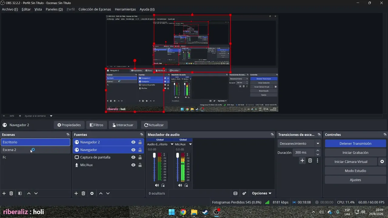Open the Desvanecimiento transition dropdown
The height and width of the screenshot is (218, 388).
tap(299, 144)
